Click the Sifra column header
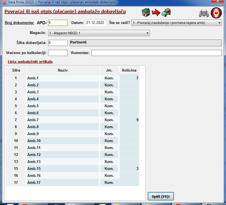 coord(16,70)
